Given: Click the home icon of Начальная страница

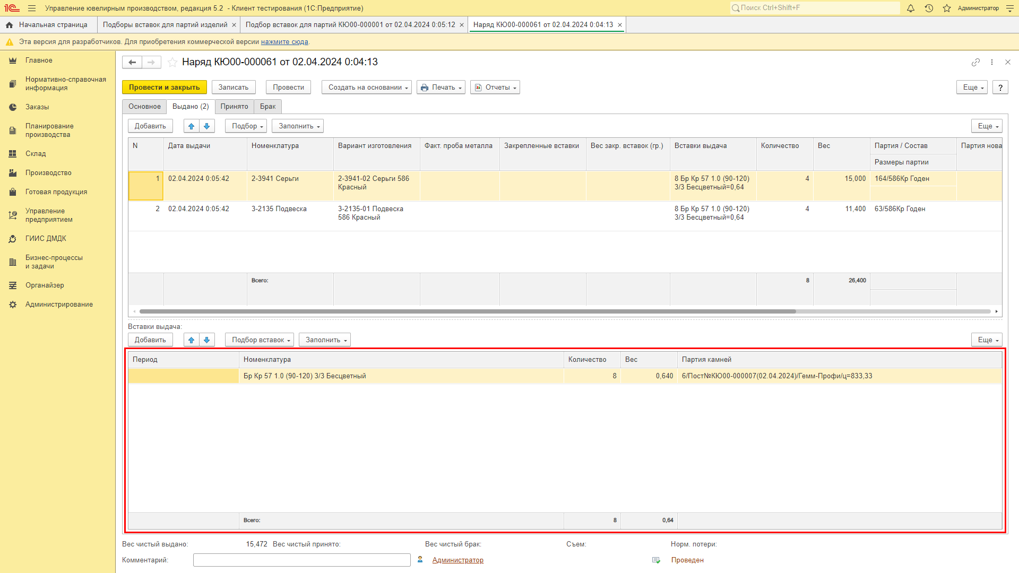Looking at the screenshot, I should 9,25.
